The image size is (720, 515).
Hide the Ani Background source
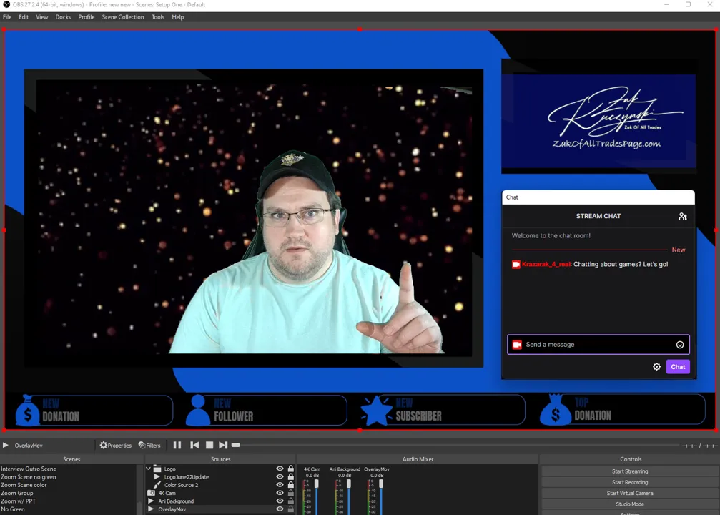click(280, 501)
